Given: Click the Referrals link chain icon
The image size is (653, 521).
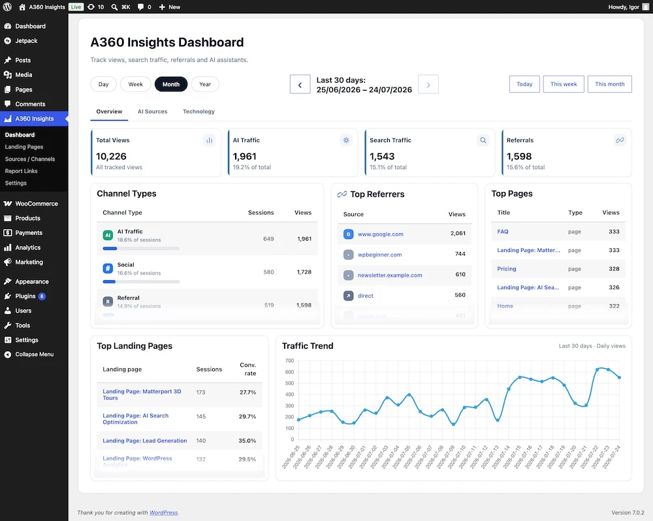Looking at the screenshot, I should 620,140.
